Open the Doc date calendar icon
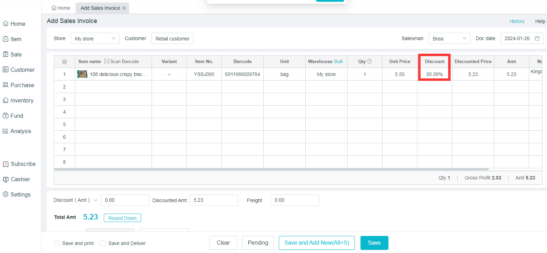The image size is (547, 253). click(537, 38)
